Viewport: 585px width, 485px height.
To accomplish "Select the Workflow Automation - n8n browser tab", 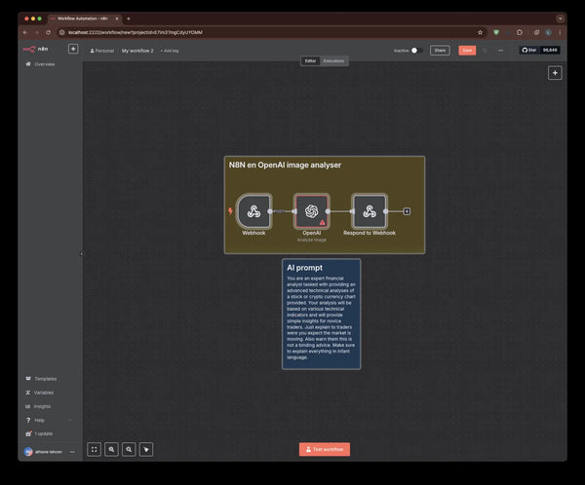I will pos(83,19).
